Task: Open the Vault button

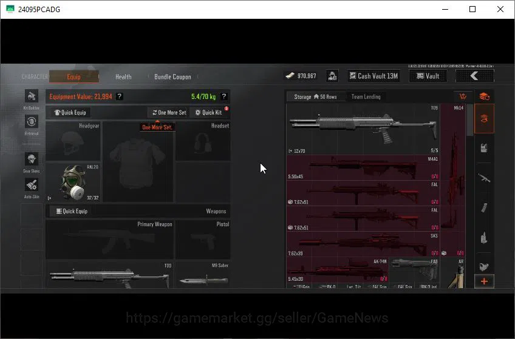Action: pos(428,76)
